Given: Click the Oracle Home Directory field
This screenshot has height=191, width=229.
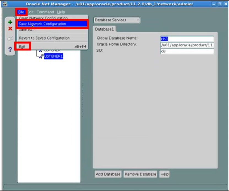Looking at the screenshot, I should tap(187, 45).
